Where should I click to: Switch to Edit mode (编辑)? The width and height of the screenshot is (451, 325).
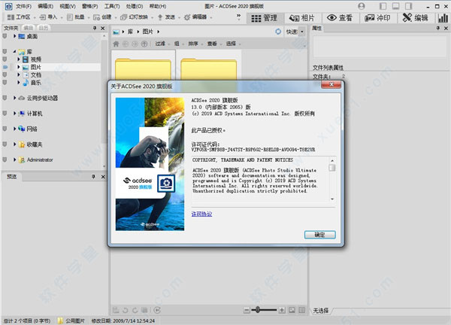pos(416,18)
